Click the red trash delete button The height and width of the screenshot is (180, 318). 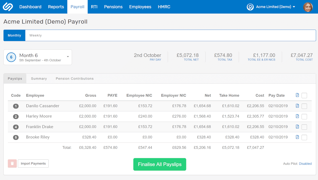tap(12, 163)
